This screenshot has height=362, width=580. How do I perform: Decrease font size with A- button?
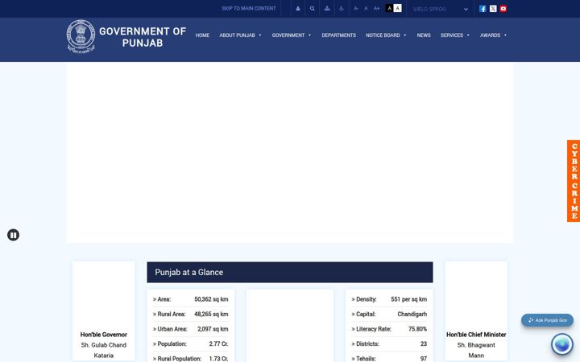(356, 9)
